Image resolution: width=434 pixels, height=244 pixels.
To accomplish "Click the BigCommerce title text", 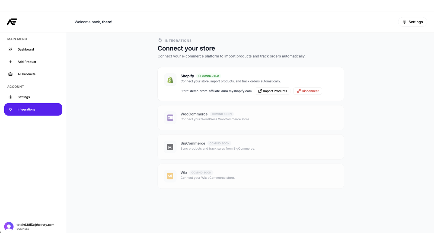I will (x=193, y=143).
